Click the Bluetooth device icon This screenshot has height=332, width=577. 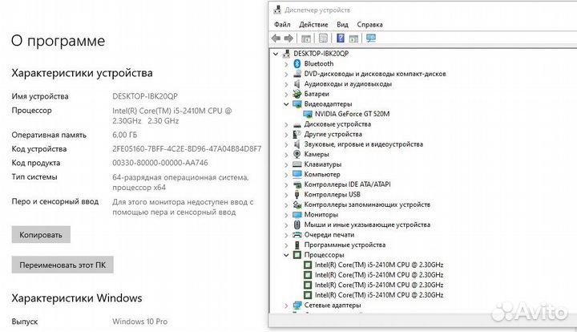tap(297, 63)
